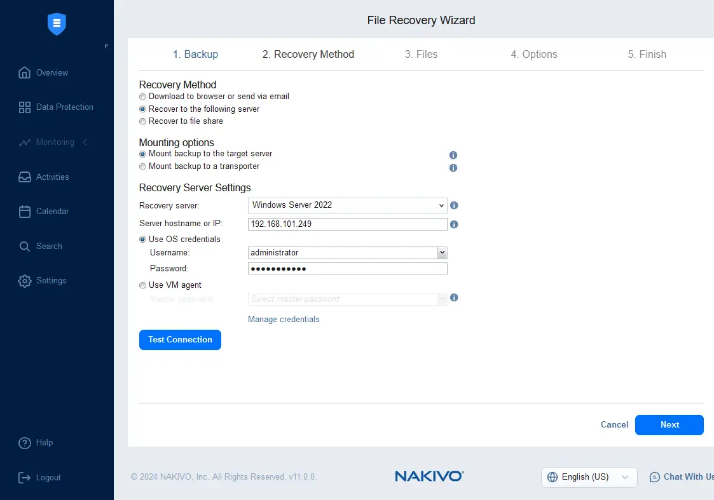Select Use OS credentials radio button

tap(142, 240)
